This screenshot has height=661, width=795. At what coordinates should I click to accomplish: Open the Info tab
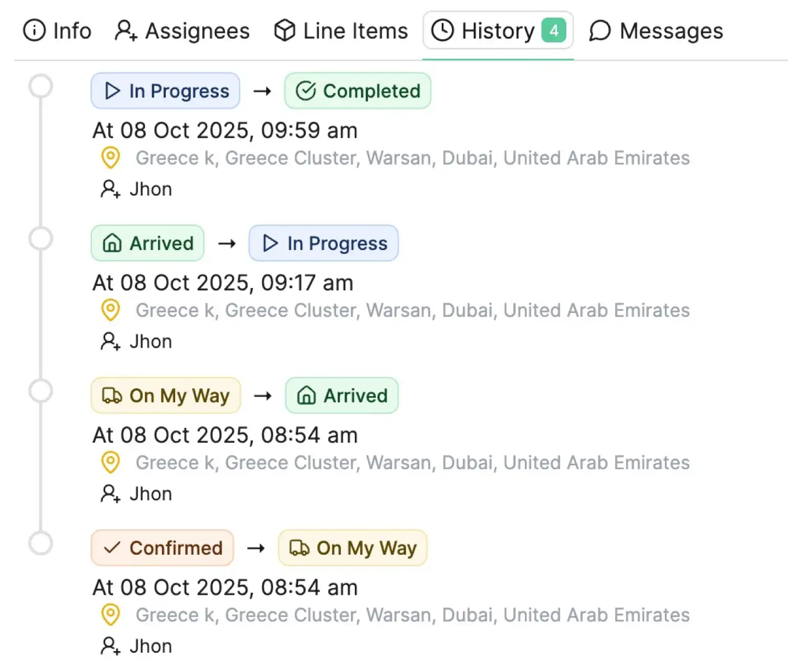click(57, 31)
